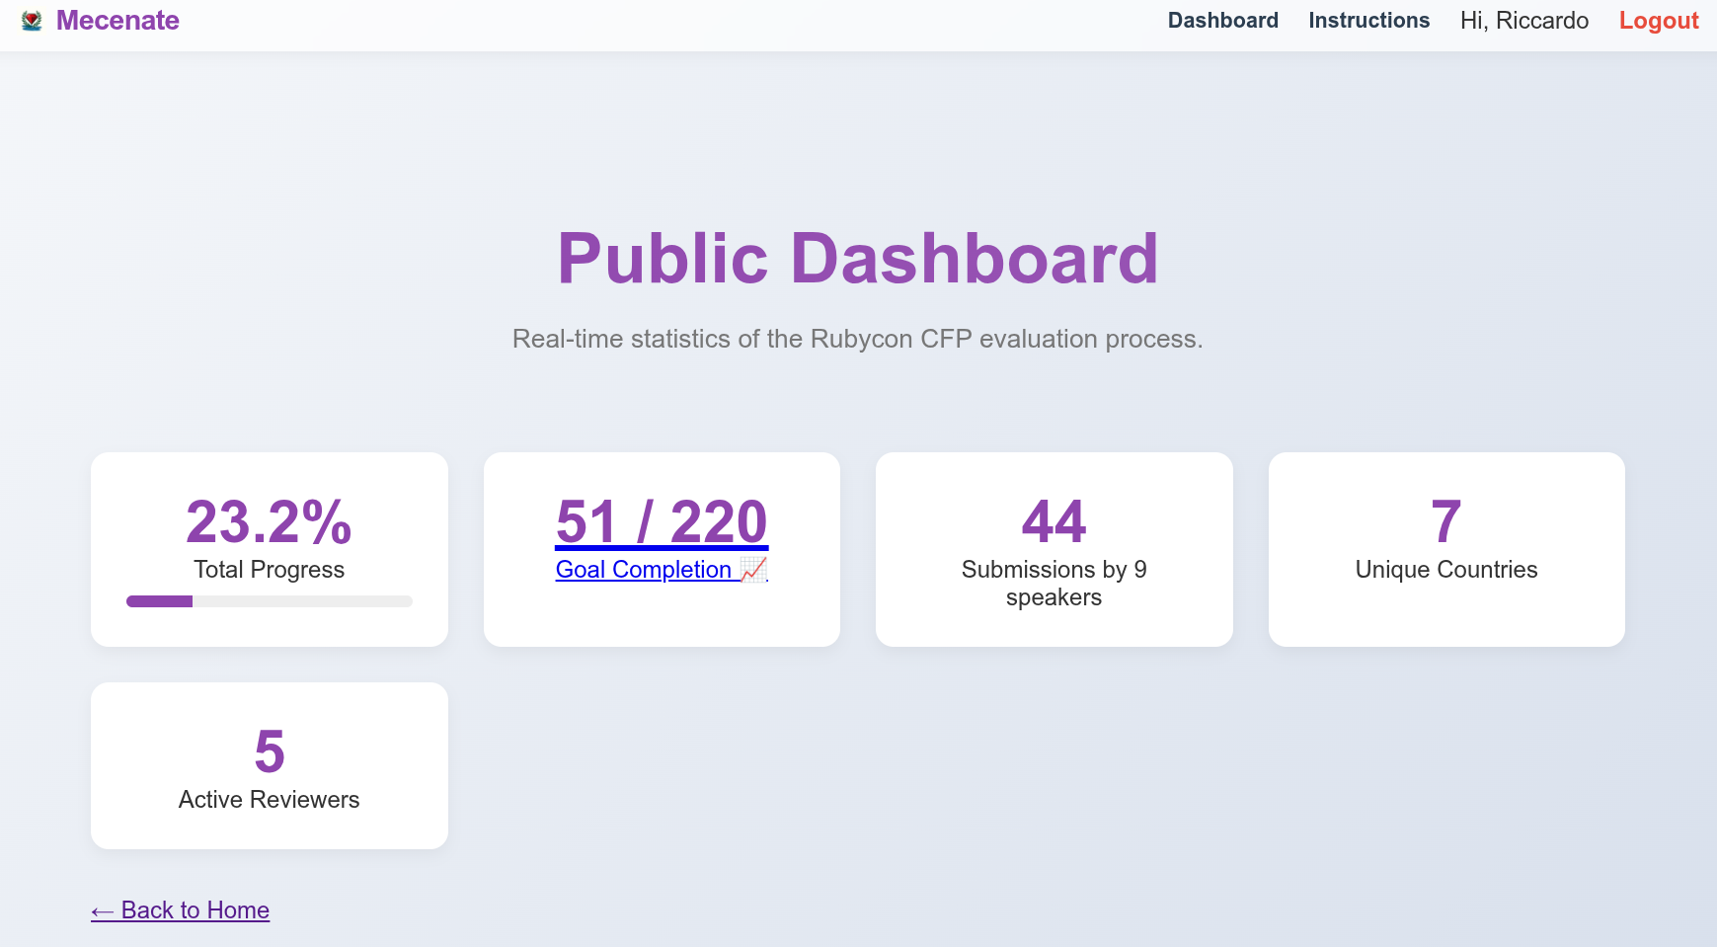Click the 'Hi, Riccardo' greeting
This screenshot has height=947, width=1717.
pyautogui.click(x=1523, y=21)
